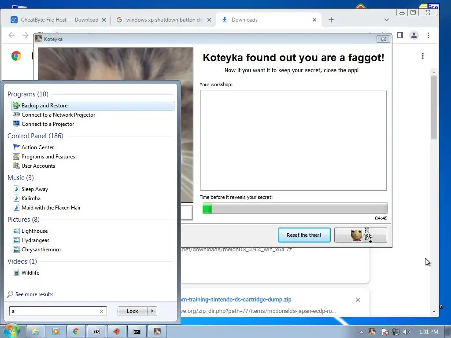
Task: Click the Downloads page scrollbar thumb
Action: (x=434, y=108)
